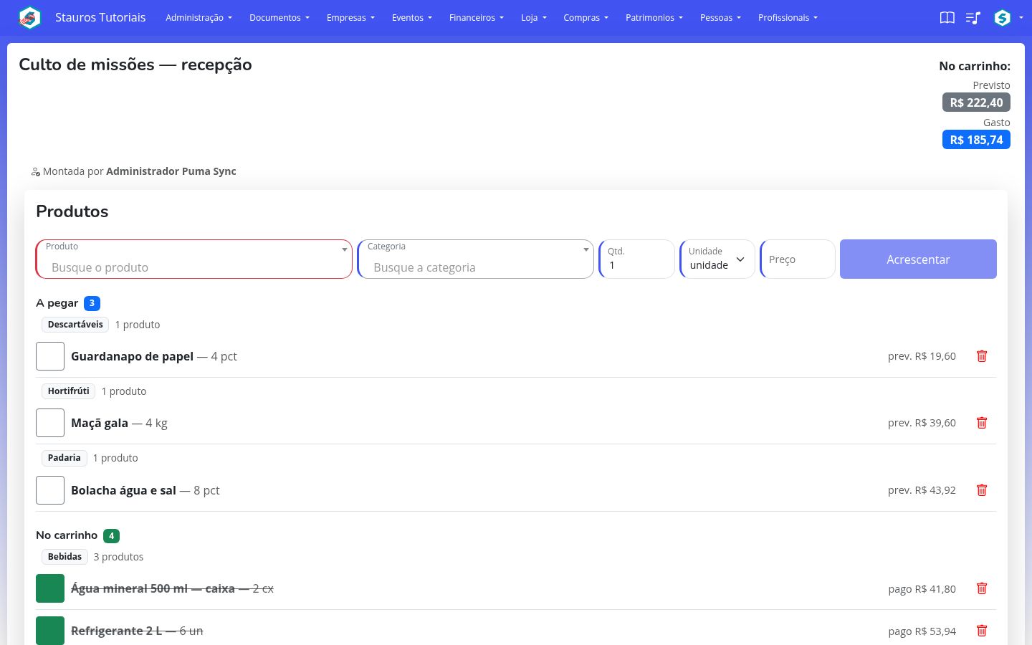Uncheck the Refrigerante 2 L item
This screenshot has height=645, width=1032.
(50, 631)
